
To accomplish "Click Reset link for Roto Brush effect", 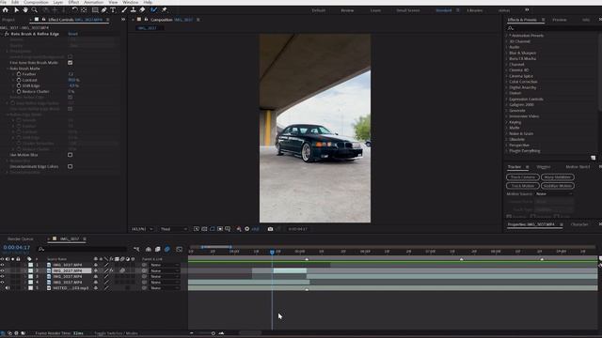I will [72, 34].
